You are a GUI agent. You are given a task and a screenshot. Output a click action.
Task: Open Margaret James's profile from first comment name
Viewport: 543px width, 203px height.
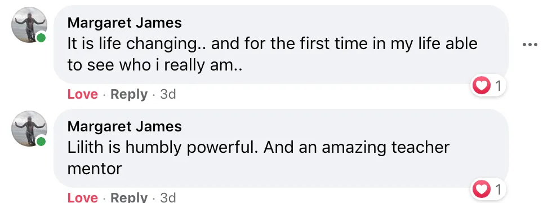(124, 23)
